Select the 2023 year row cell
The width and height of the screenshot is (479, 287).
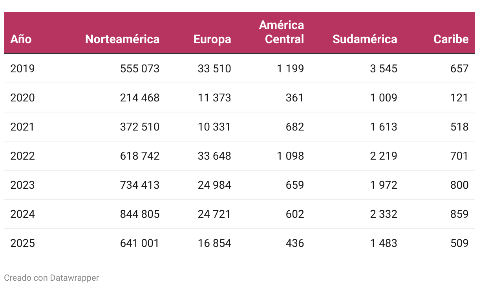click(22, 185)
